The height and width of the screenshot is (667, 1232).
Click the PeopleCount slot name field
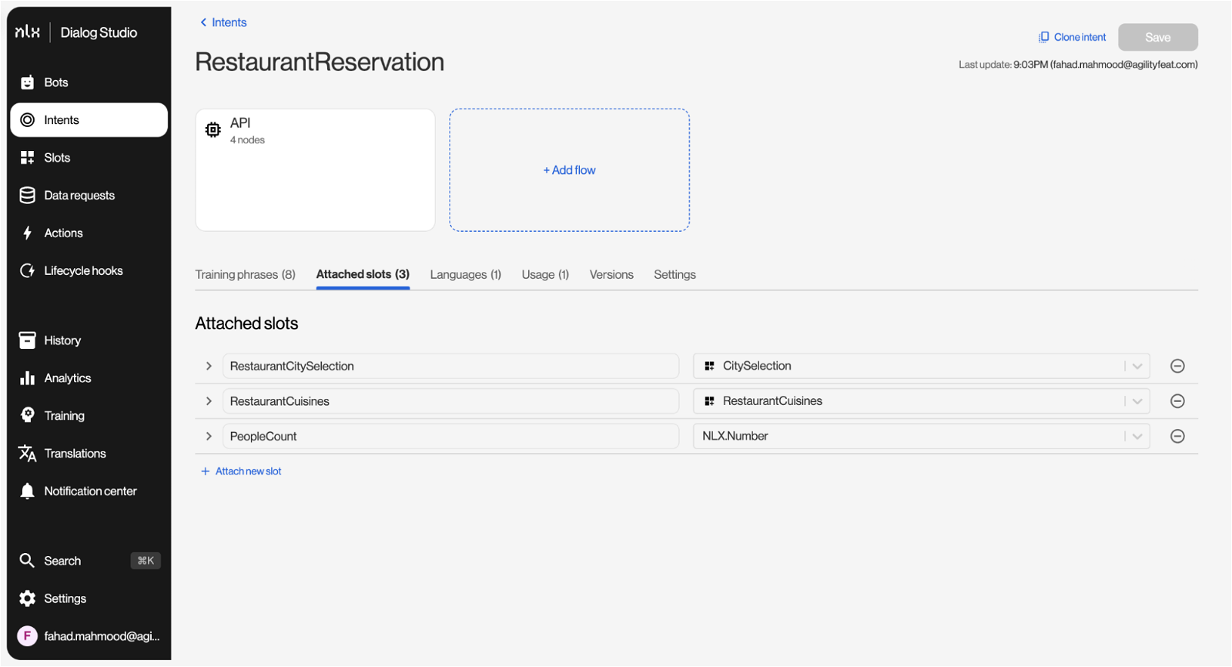[x=450, y=437]
